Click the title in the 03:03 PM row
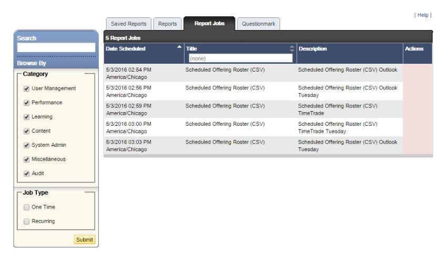 tap(225, 142)
